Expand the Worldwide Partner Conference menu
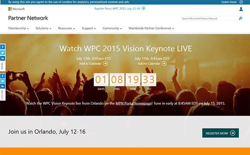Screen dimensions: 250x155 [151, 28]
